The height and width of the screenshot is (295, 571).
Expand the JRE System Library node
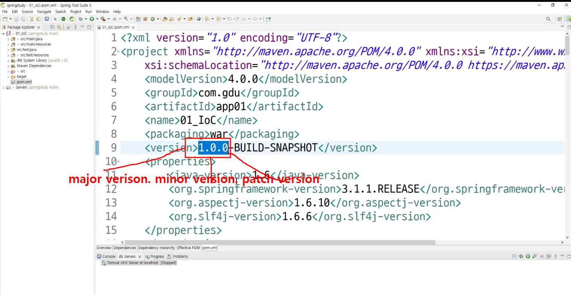[x=8, y=61]
